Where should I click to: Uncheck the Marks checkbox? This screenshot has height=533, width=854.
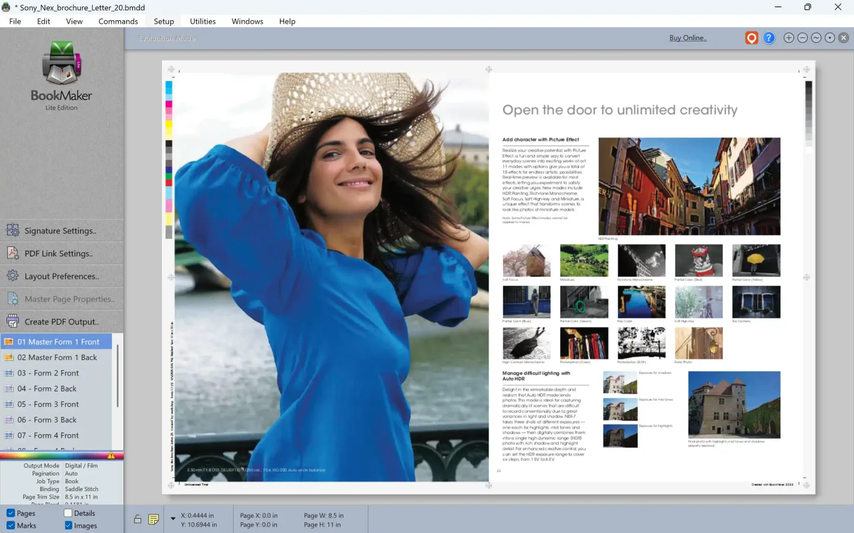[10, 525]
